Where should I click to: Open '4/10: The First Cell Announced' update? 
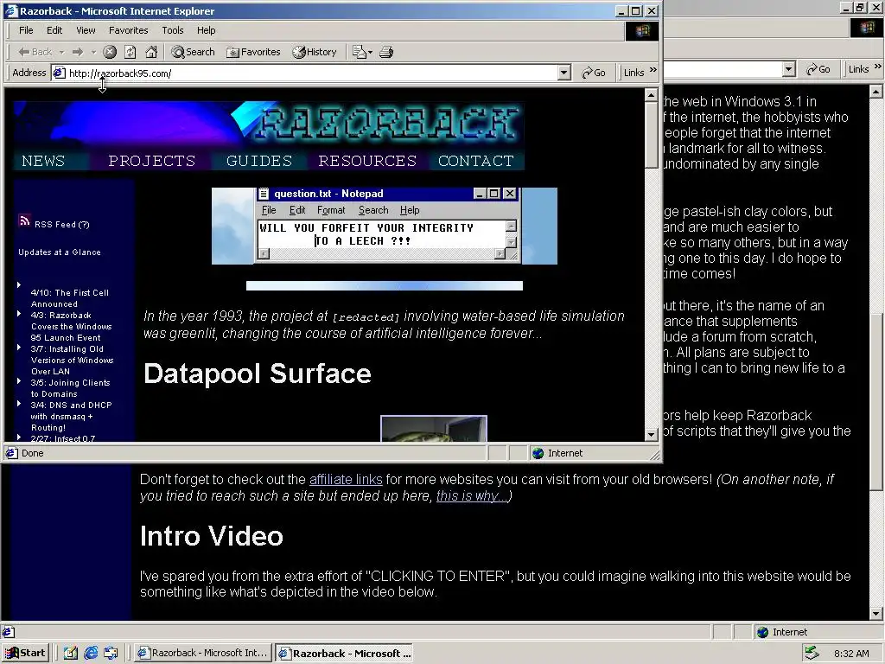click(x=69, y=298)
